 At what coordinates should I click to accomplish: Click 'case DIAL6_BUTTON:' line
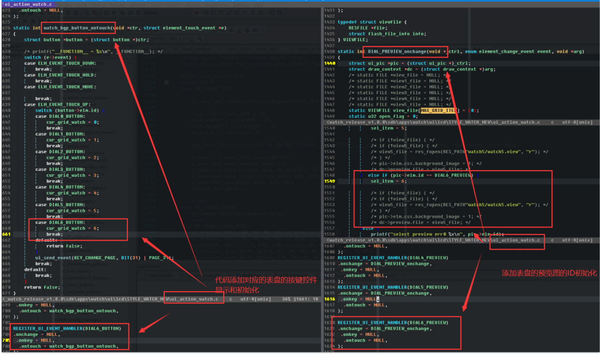pyautogui.click(x=60, y=222)
